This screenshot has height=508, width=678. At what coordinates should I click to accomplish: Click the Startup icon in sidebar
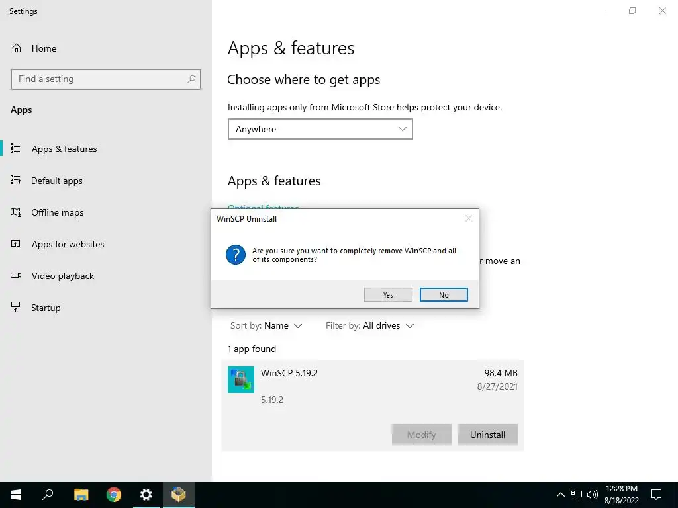(16, 307)
